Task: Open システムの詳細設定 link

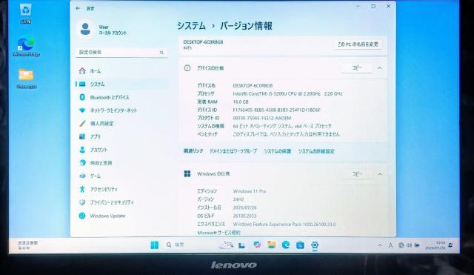Action: (x=316, y=151)
